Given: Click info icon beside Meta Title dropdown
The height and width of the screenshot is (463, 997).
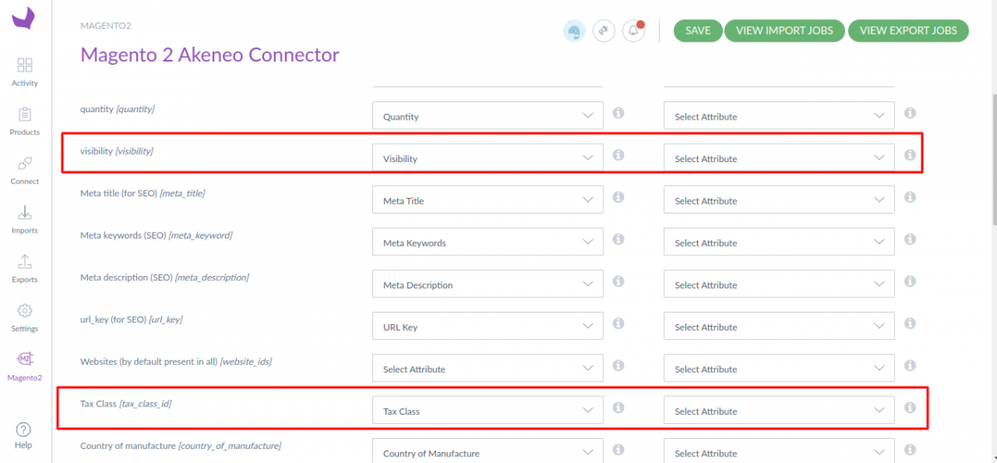Looking at the screenshot, I should click(618, 197).
